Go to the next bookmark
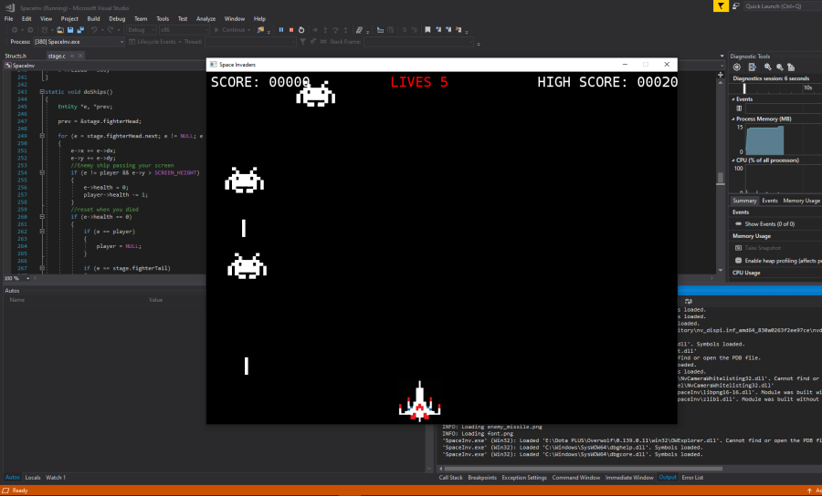822x496 pixels. pyautogui.click(x=448, y=30)
